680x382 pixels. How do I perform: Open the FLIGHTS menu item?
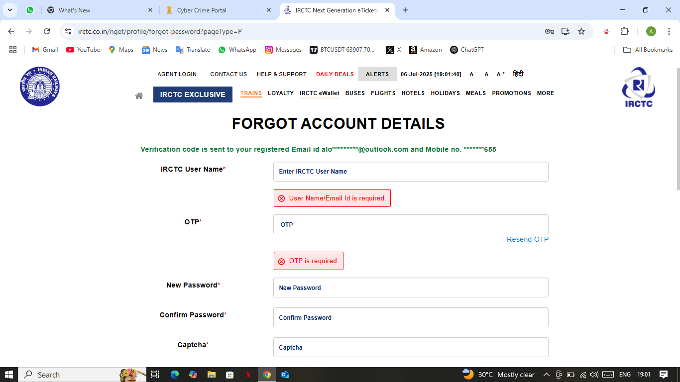(383, 93)
